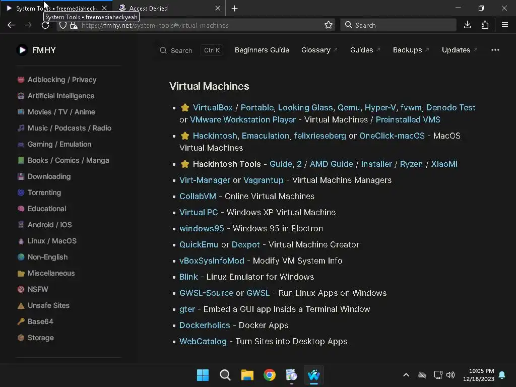Click the padlock site info icon
516x387 pixels.
pyautogui.click(x=74, y=25)
